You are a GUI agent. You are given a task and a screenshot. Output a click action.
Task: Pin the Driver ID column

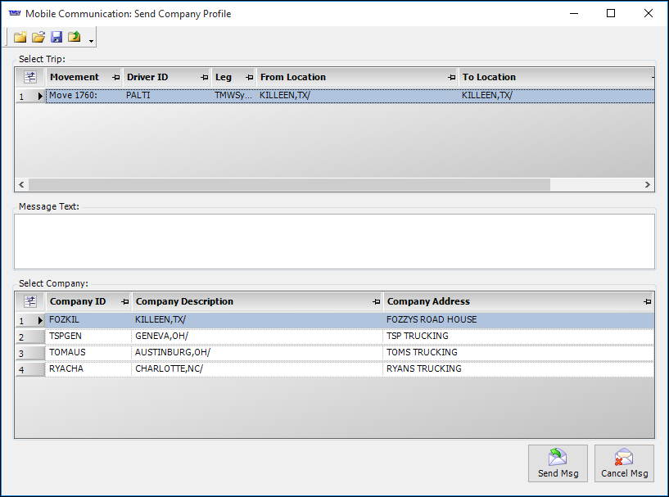[x=205, y=78]
